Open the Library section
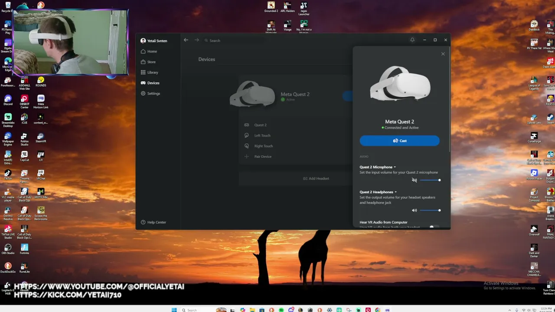 click(150, 72)
